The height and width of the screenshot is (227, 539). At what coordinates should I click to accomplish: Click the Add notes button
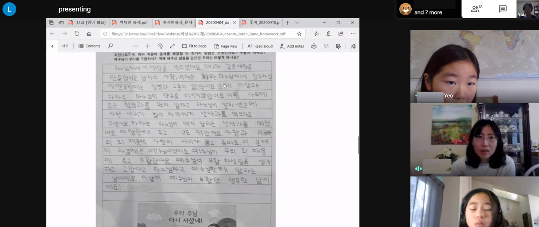292,46
